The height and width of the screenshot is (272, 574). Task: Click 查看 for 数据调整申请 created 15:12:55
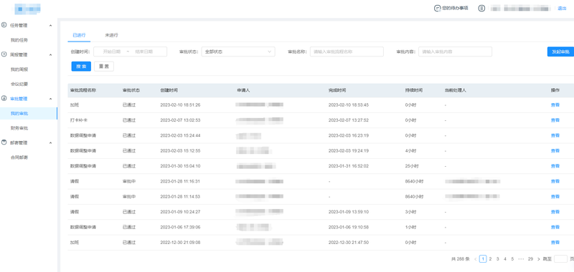click(x=555, y=151)
